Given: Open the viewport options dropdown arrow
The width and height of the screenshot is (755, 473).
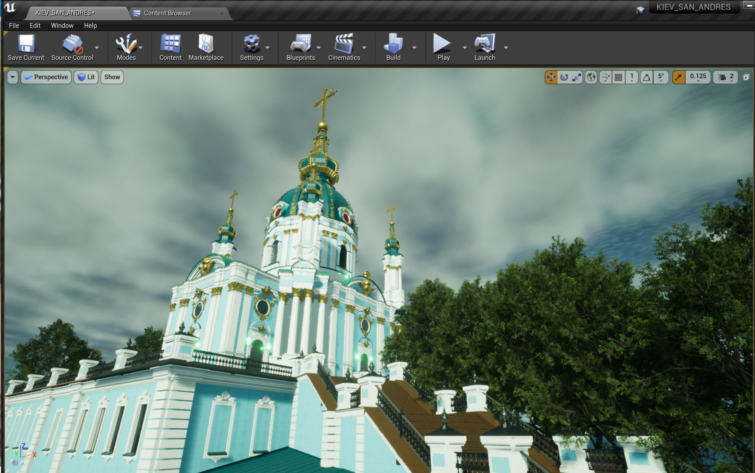Looking at the screenshot, I should [x=12, y=77].
